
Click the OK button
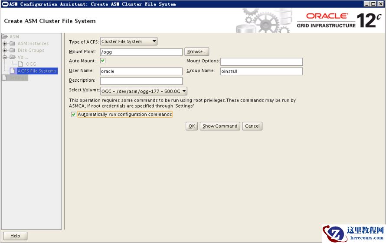(x=192, y=126)
